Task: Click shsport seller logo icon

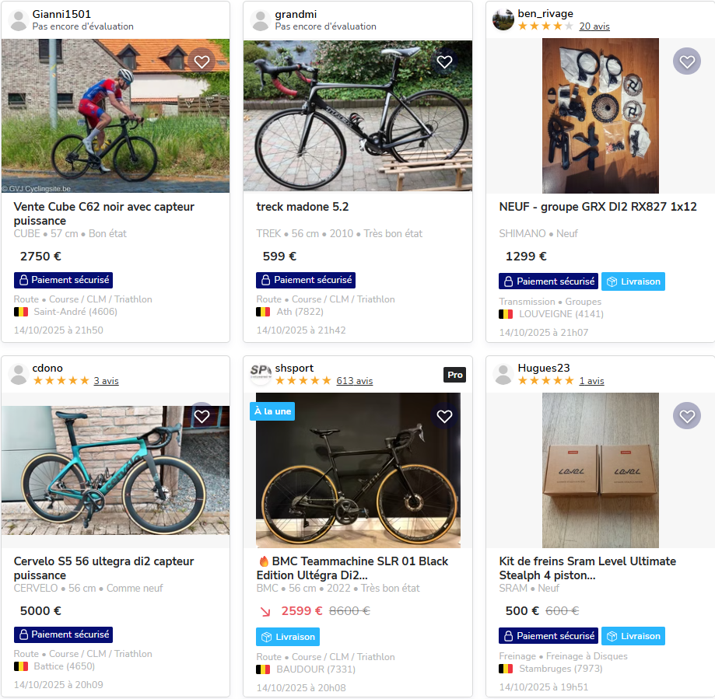Action: (x=261, y=374)
